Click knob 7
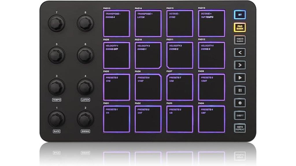The height and width of the screenshot is (166, 296). click(x=57, y=23)
